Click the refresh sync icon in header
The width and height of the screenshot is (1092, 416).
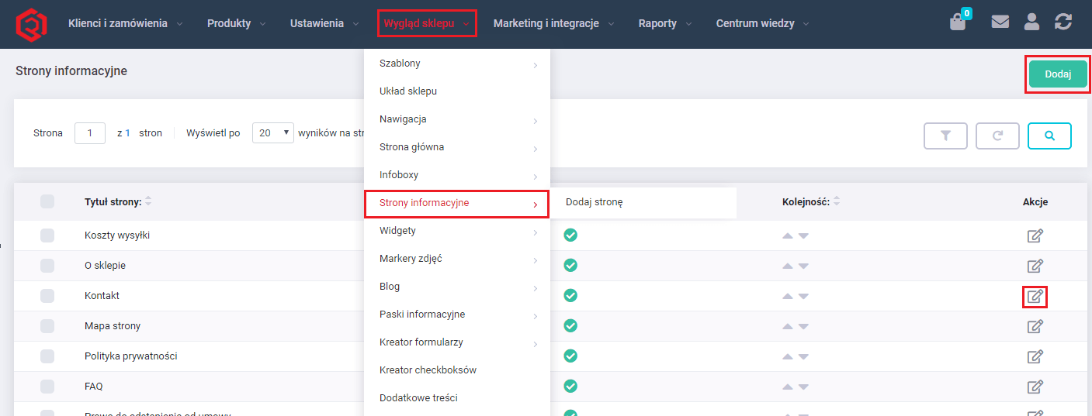click(x=1063, y=22)
